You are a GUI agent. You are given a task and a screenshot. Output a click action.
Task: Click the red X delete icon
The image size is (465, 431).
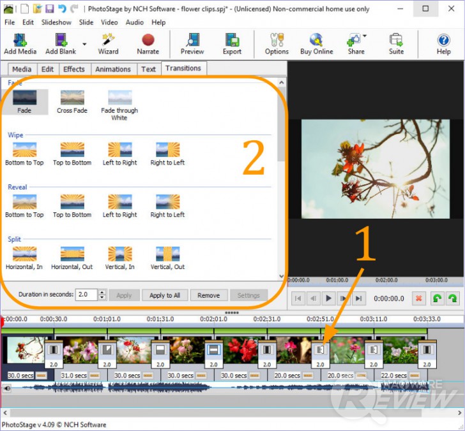[x=419, y=298]
